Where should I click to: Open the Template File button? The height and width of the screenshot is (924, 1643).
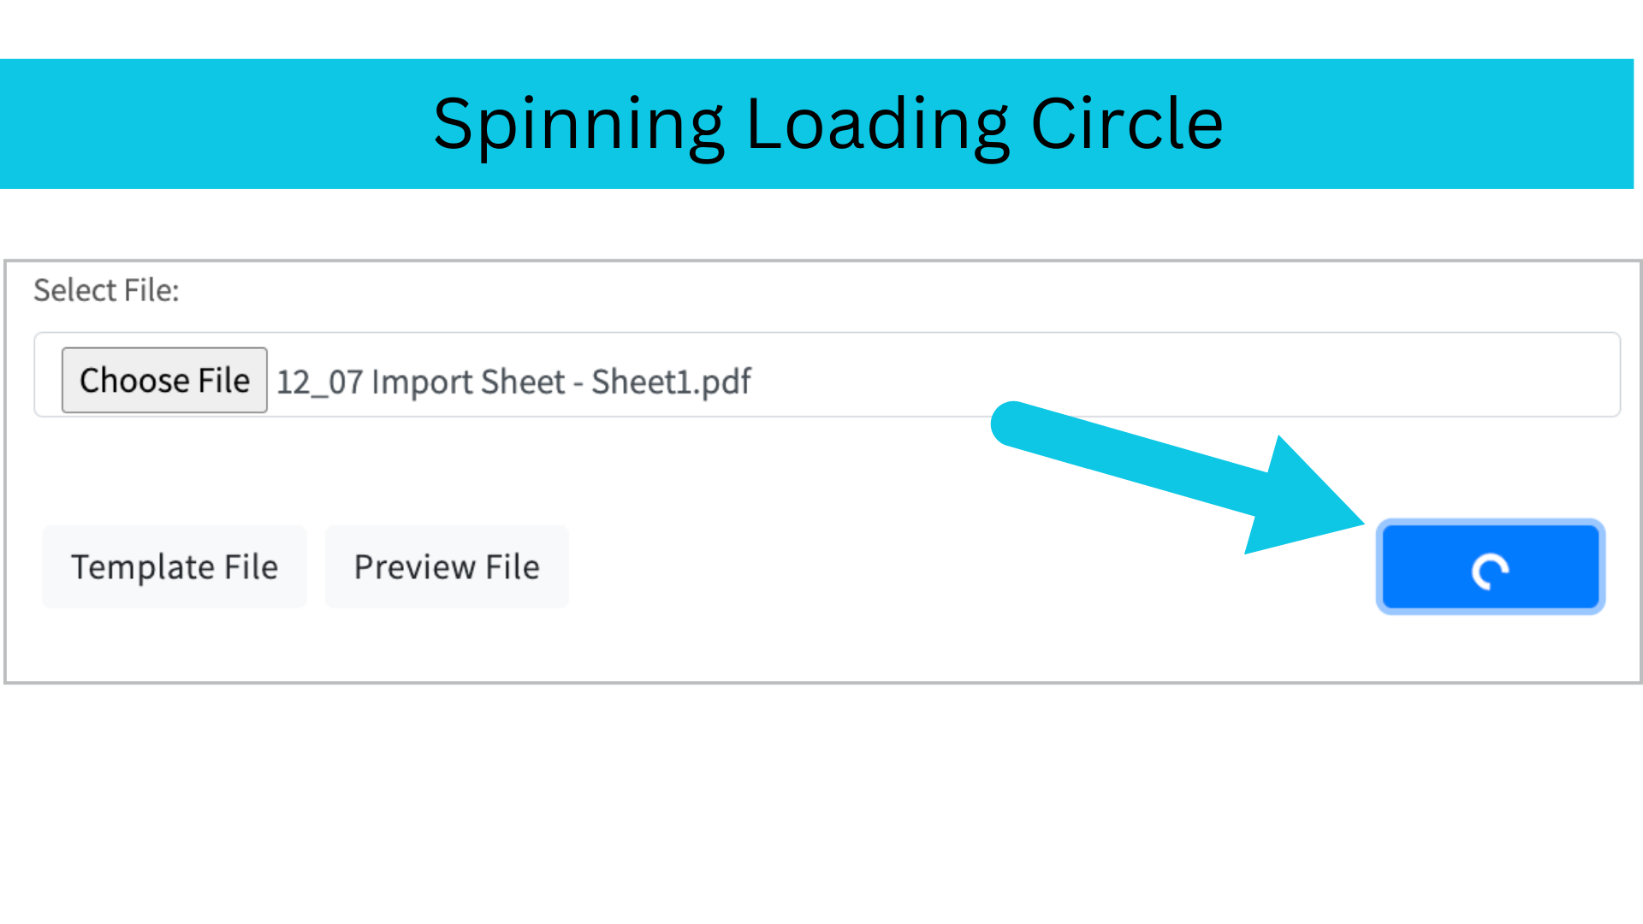point(175,567)
